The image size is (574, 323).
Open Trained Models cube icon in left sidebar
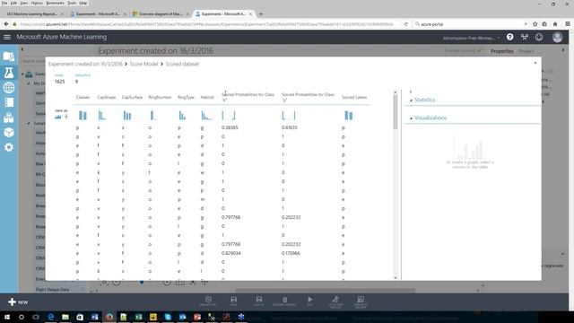(x=9, y=132)
